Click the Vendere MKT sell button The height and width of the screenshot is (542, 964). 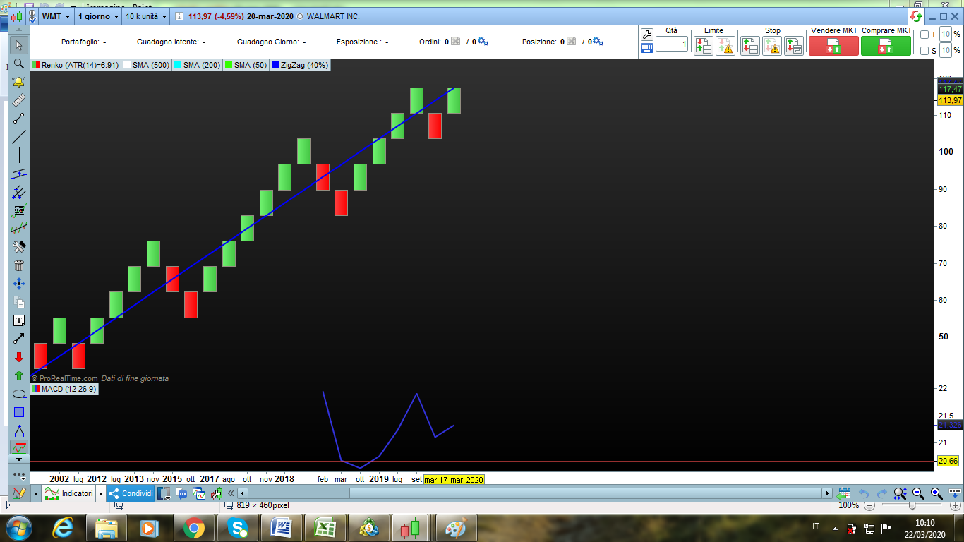point(833,46)
